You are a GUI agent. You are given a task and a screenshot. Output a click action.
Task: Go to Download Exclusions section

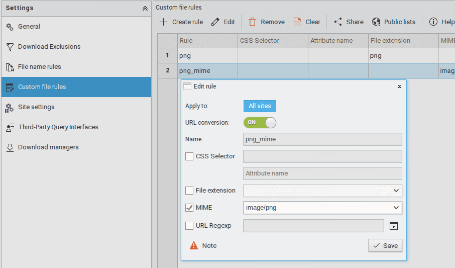tap(76, 46)
